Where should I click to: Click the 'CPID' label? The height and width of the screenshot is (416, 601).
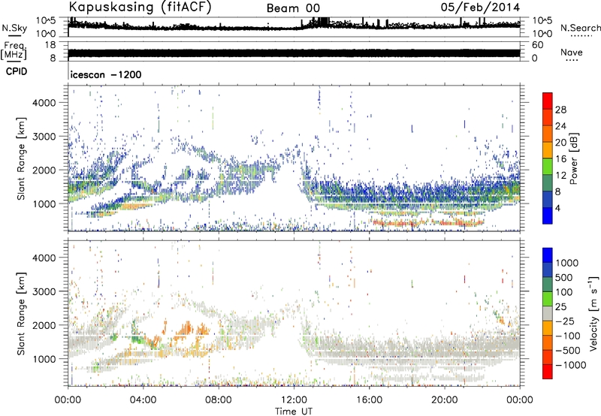[17, 71]
